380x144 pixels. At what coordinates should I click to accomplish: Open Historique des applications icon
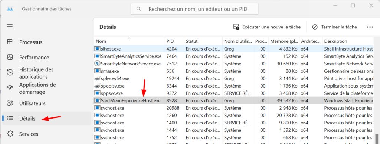click(10, 73)
